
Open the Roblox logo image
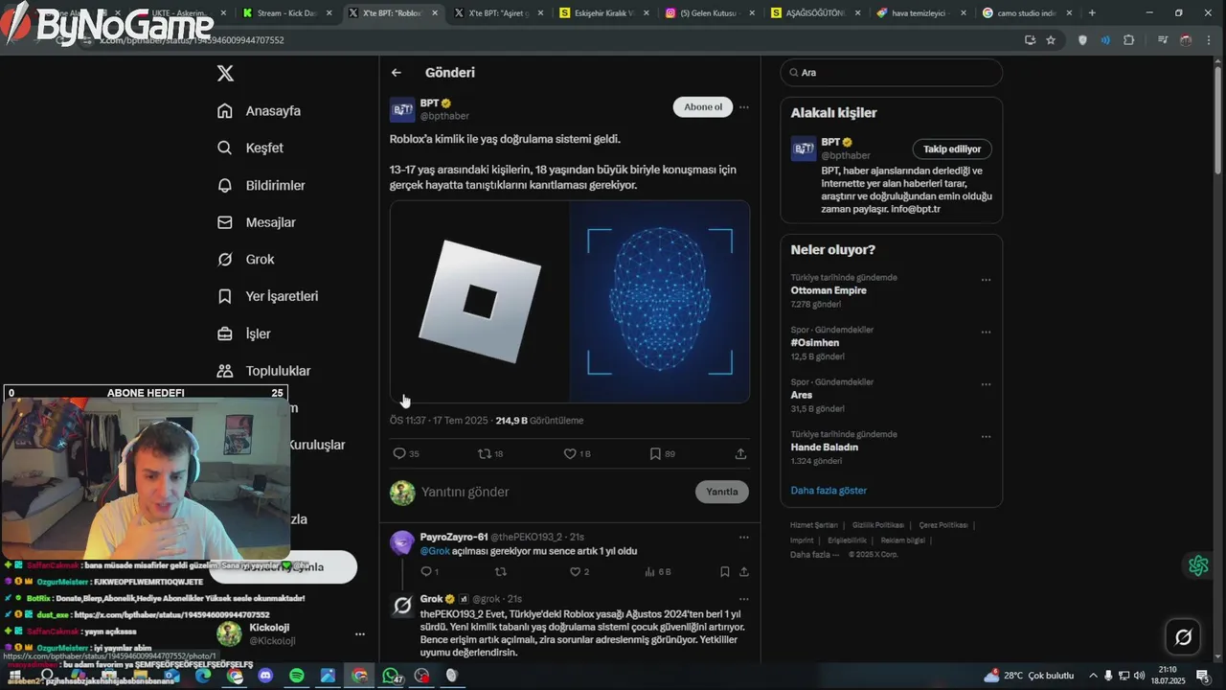coord(480,301)
